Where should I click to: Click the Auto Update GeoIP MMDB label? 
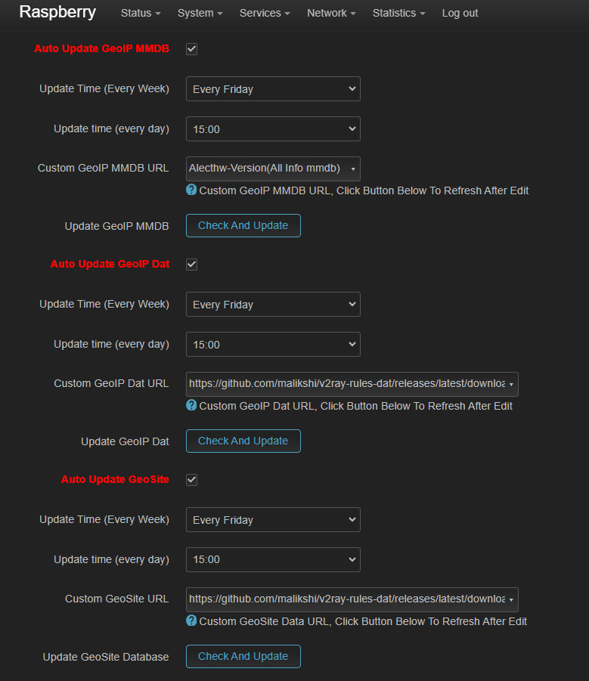coord(101,48)
